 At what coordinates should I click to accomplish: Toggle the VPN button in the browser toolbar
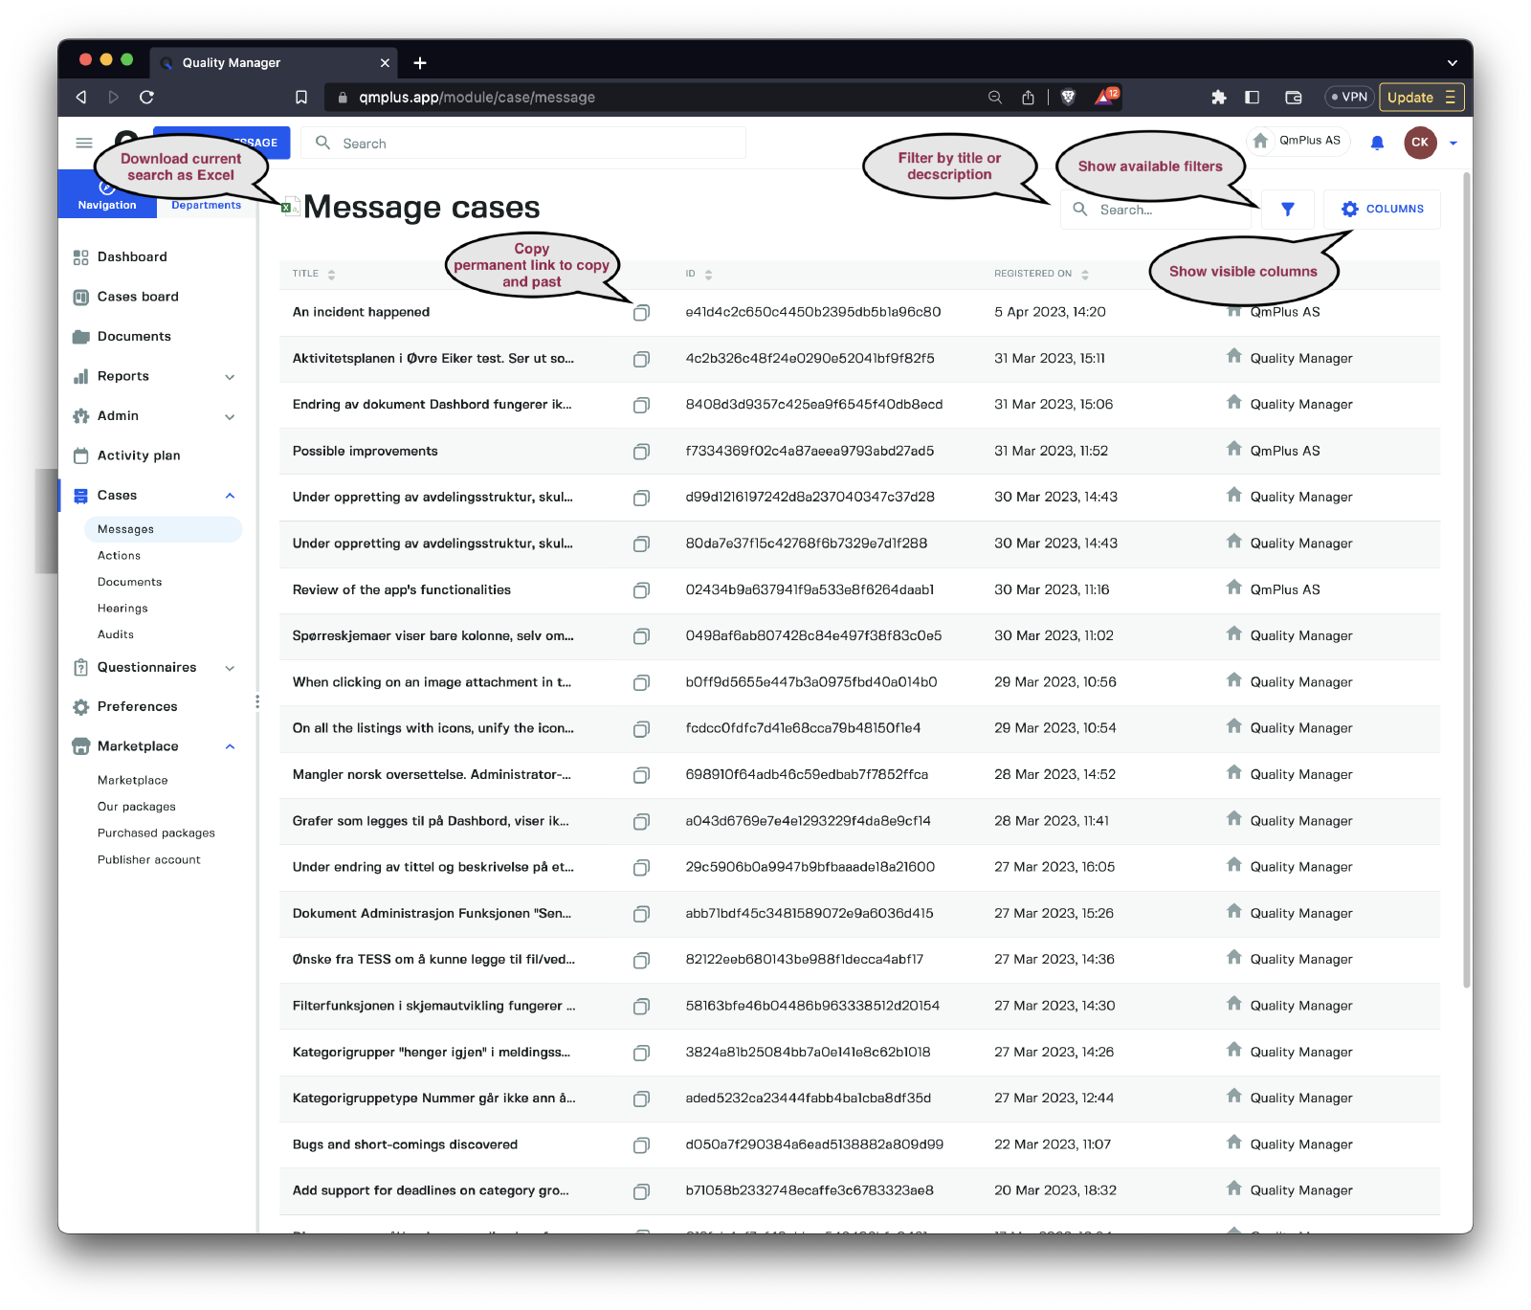coord(1349,98)
